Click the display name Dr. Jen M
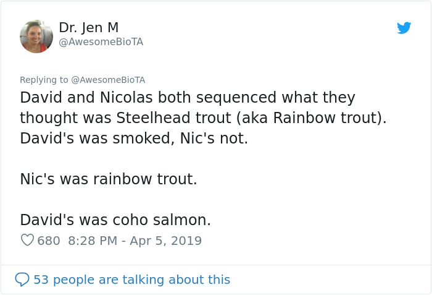 click(89, 27)
